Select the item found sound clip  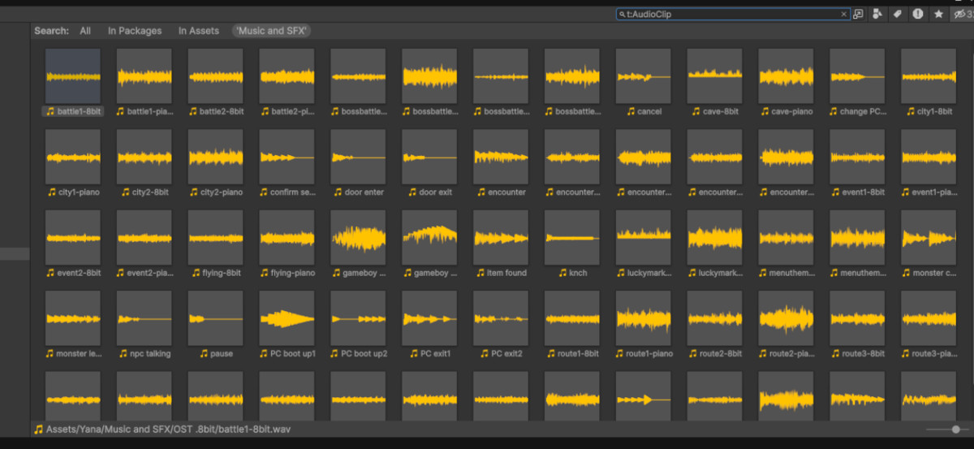[501, 244]
